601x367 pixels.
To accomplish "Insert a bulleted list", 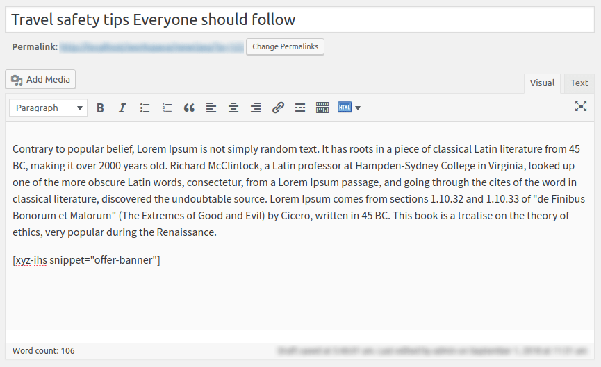I will 145,108.
